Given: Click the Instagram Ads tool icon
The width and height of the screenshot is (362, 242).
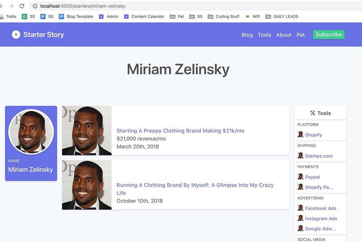Looking at the screenshot, I should pyautogui.click(x=300, y=218).
